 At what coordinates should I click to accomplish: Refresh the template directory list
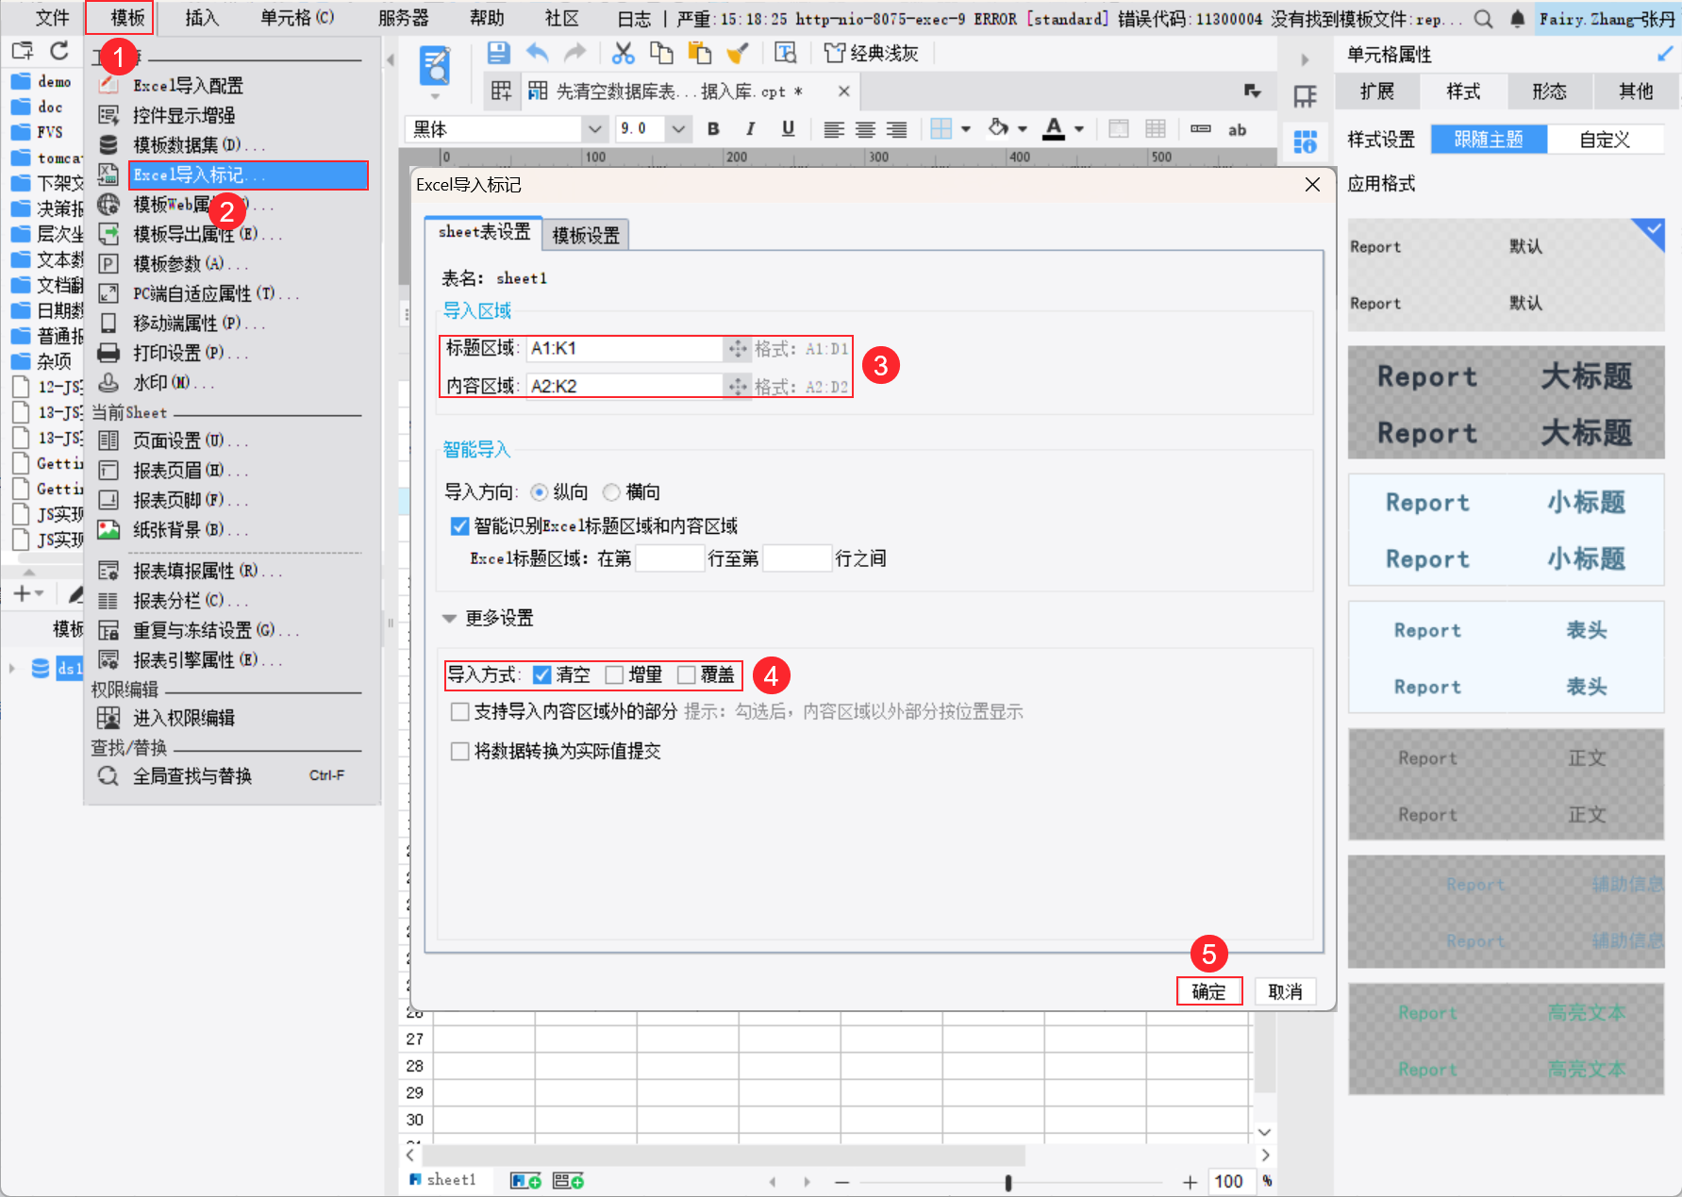[59, 50]
